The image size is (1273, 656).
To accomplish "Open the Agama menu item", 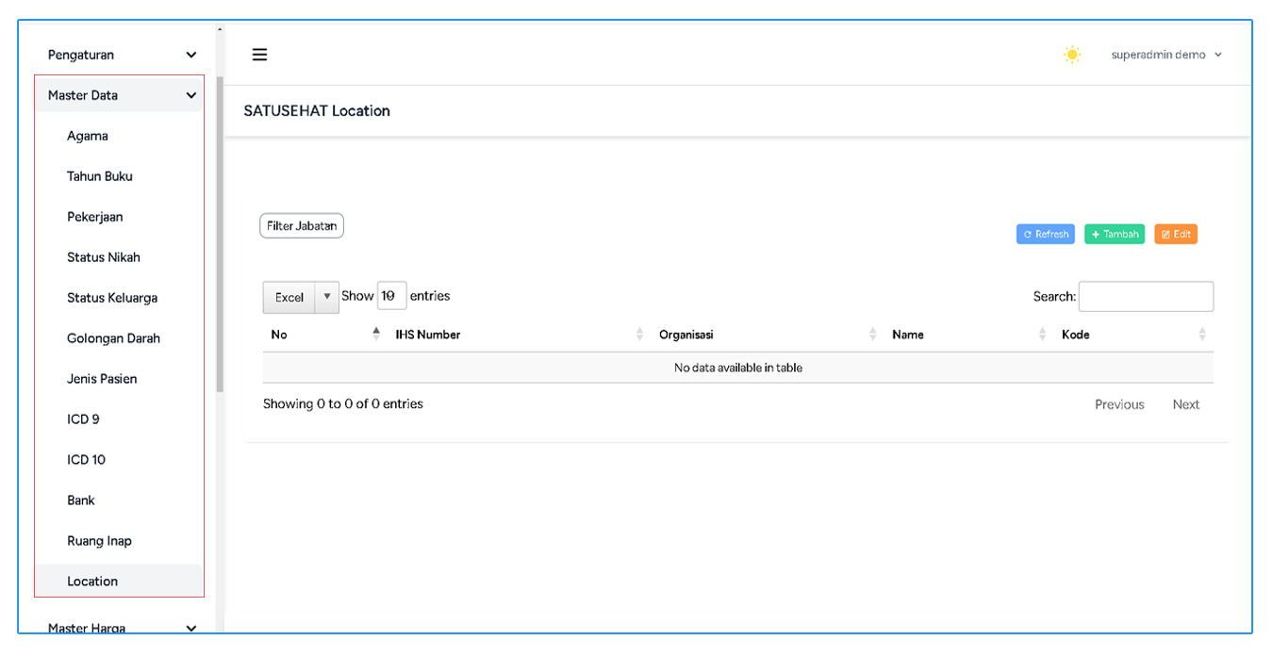I will (88, 136).
